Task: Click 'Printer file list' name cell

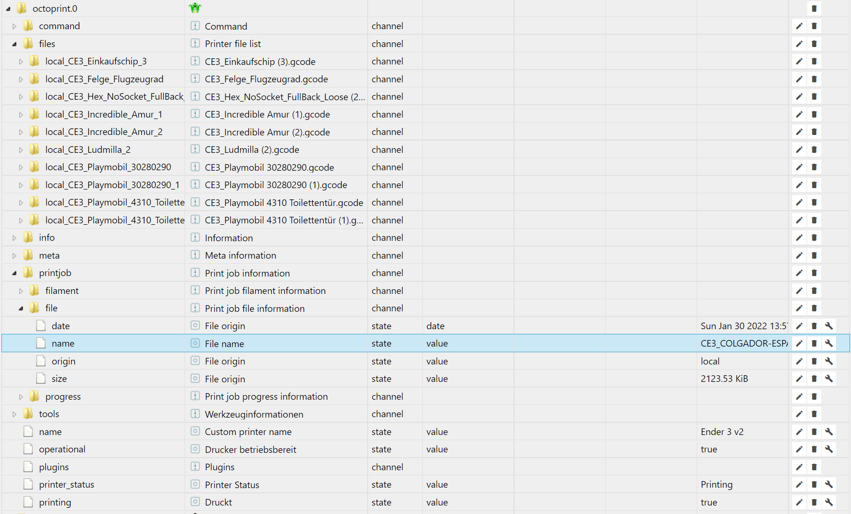Action: point(233,44)
